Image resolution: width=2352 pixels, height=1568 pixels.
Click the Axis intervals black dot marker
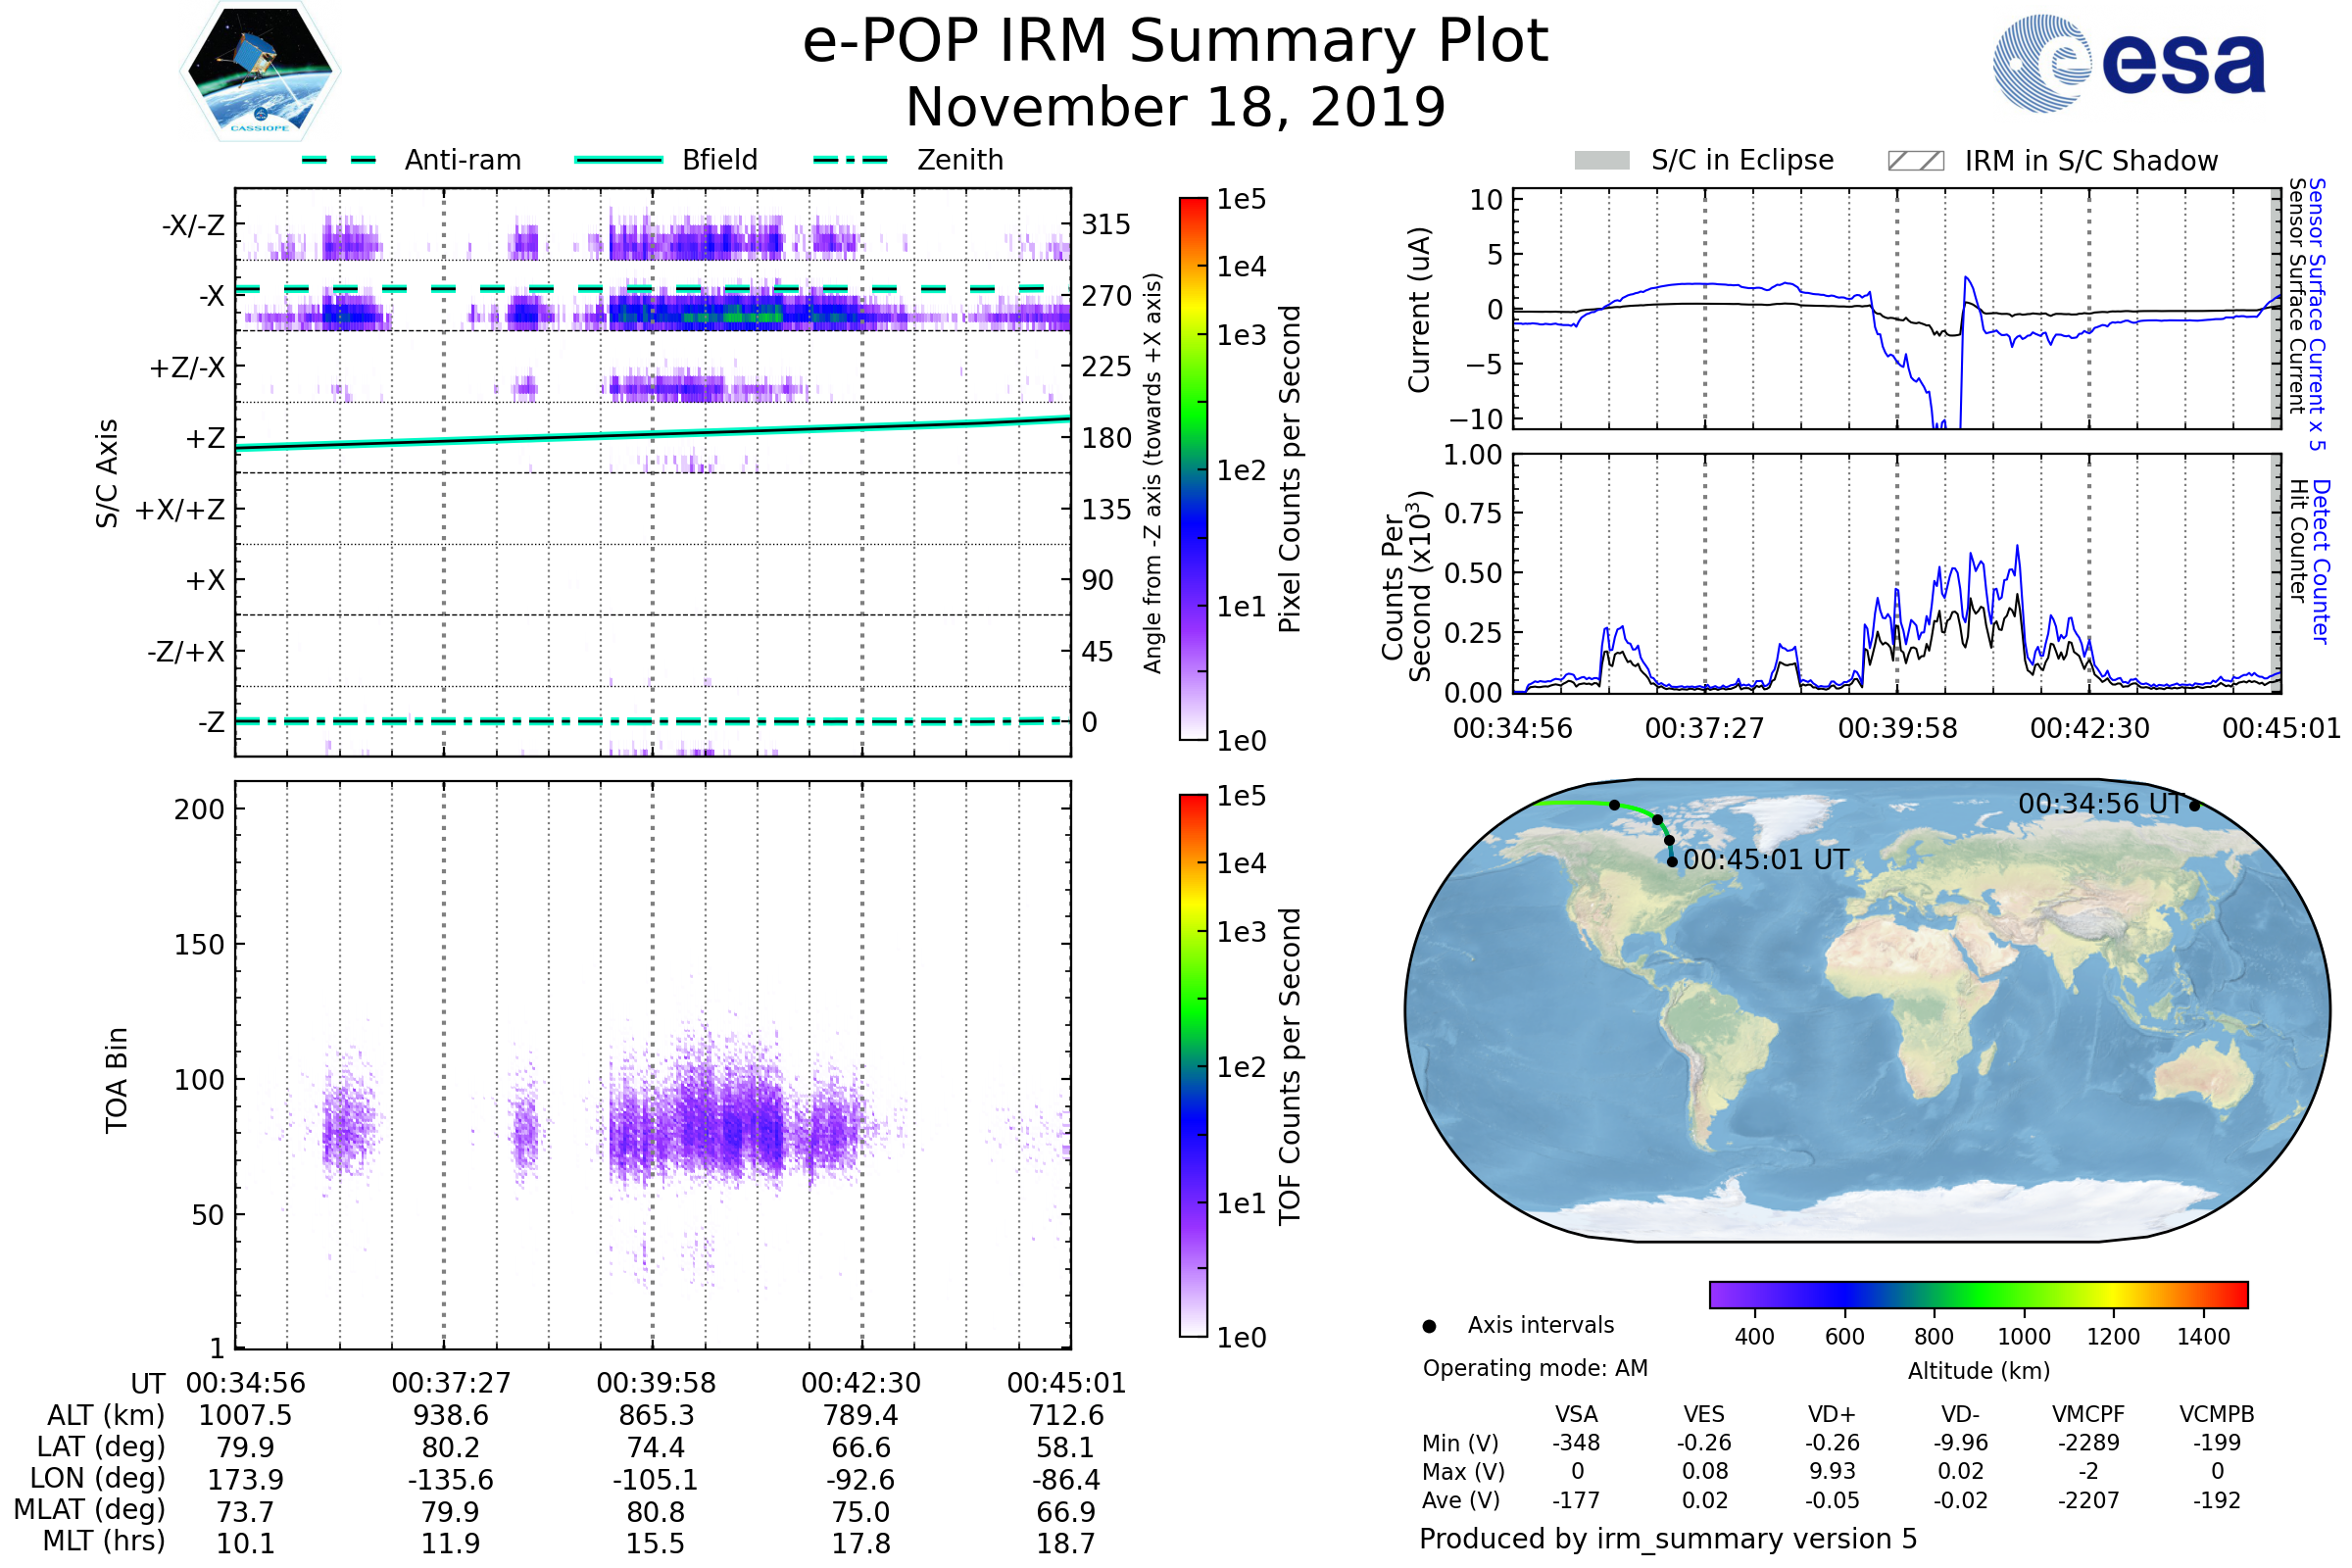coord(1429,1326)
